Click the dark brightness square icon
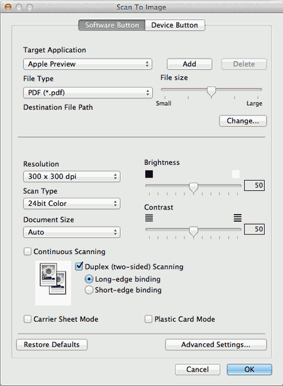This screenshot has width=283, height=386. coord(149,174)
